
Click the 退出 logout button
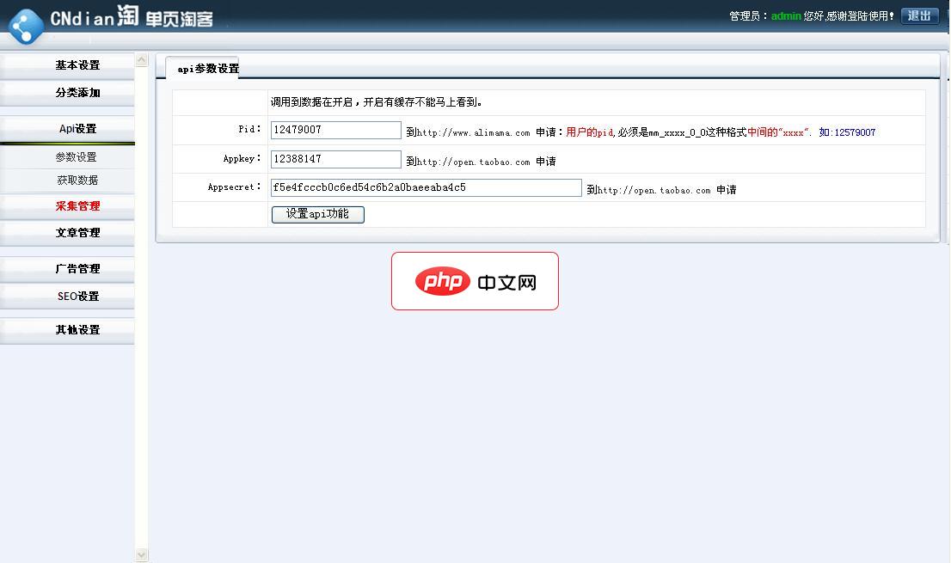click(x=918, y=15)
